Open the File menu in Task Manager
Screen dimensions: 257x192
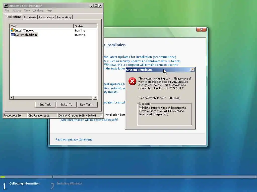coord(7,10)
